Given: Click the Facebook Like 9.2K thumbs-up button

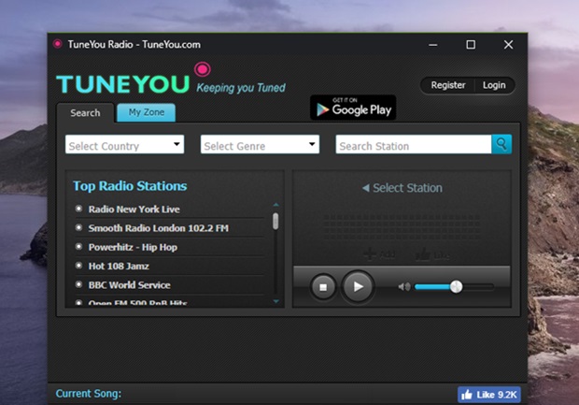Looking at the screenshot, I should click(489, 395).
